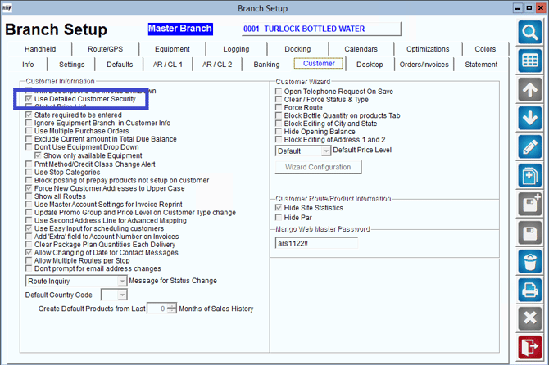
Task: Check Use Stop Categories
Action: tap(29, 173)
